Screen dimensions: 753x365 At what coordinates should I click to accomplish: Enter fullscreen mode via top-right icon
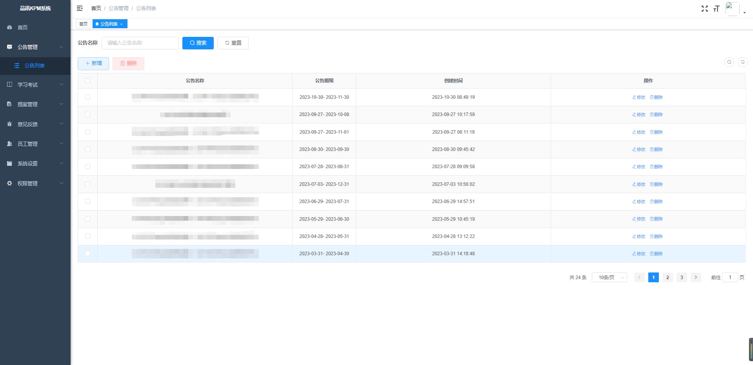tap(705, 9)
